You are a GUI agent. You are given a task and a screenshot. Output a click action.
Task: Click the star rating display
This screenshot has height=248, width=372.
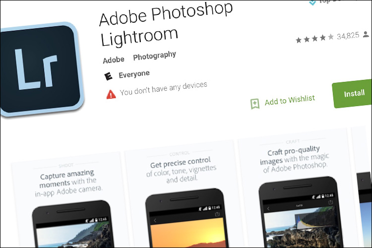pos(314,39)
